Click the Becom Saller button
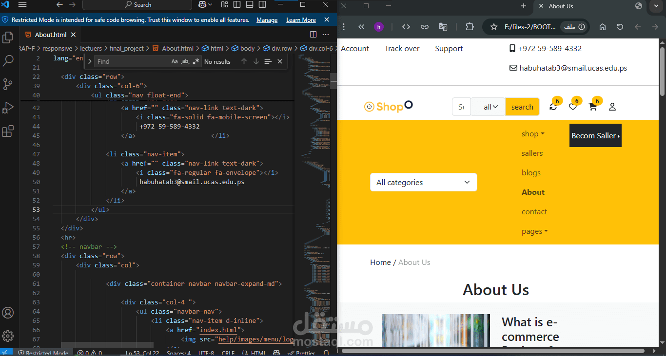The image size is (666, 356). (595, 135)
